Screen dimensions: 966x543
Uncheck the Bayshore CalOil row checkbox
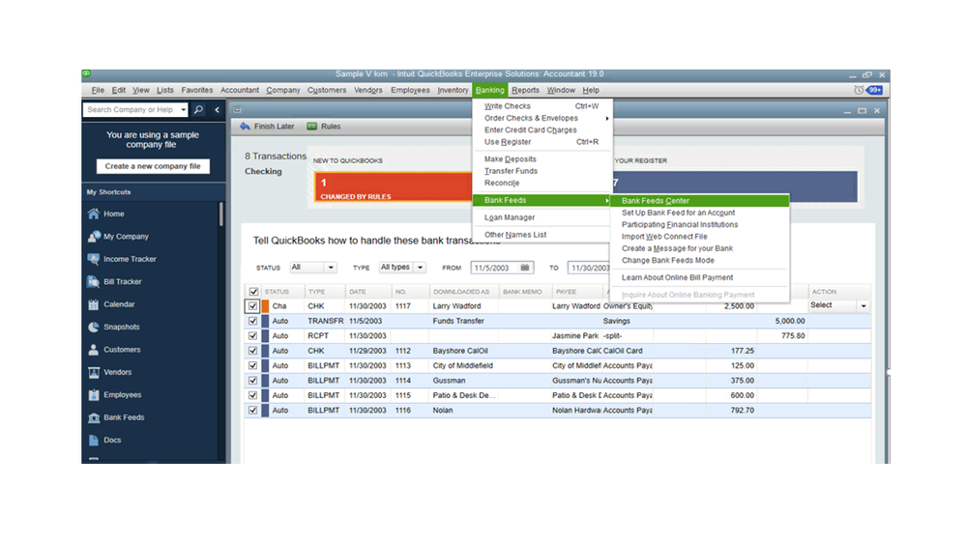(252, 351)
